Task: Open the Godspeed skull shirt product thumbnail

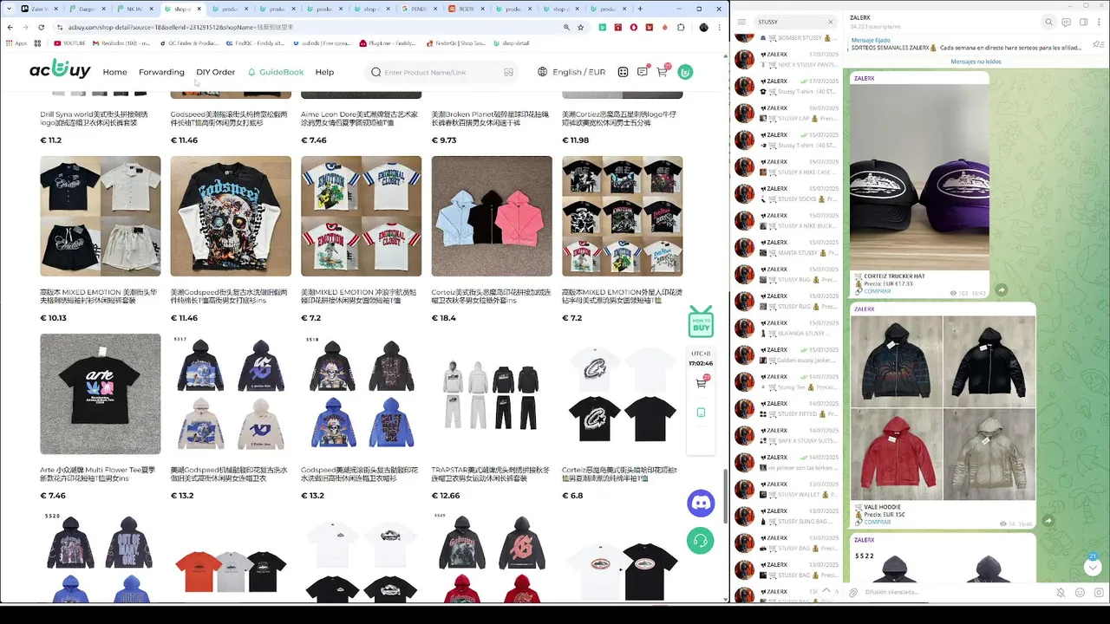Action: pyautogui.click(x=231, y=216)
